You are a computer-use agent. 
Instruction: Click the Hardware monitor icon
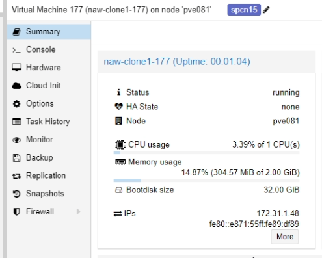(16, 68)
